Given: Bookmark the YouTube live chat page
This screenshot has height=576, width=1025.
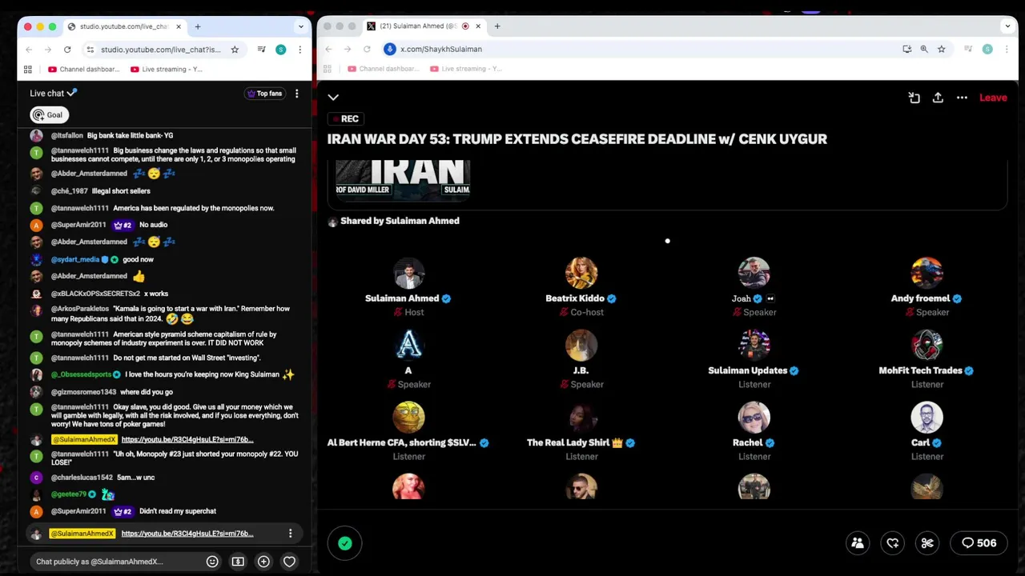Looking at the screenshot, I should [235, 50].
